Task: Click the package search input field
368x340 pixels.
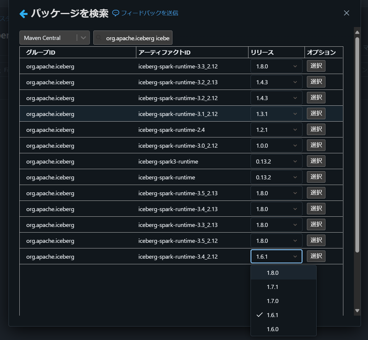Action: 133,38
